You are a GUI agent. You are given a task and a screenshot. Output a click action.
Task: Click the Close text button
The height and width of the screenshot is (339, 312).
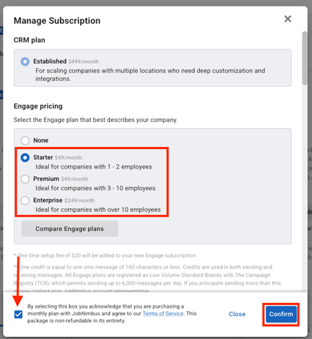[x=237, y=314]
